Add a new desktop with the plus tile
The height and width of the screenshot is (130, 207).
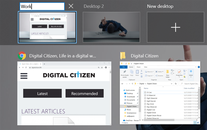click(x=175, y=27)
